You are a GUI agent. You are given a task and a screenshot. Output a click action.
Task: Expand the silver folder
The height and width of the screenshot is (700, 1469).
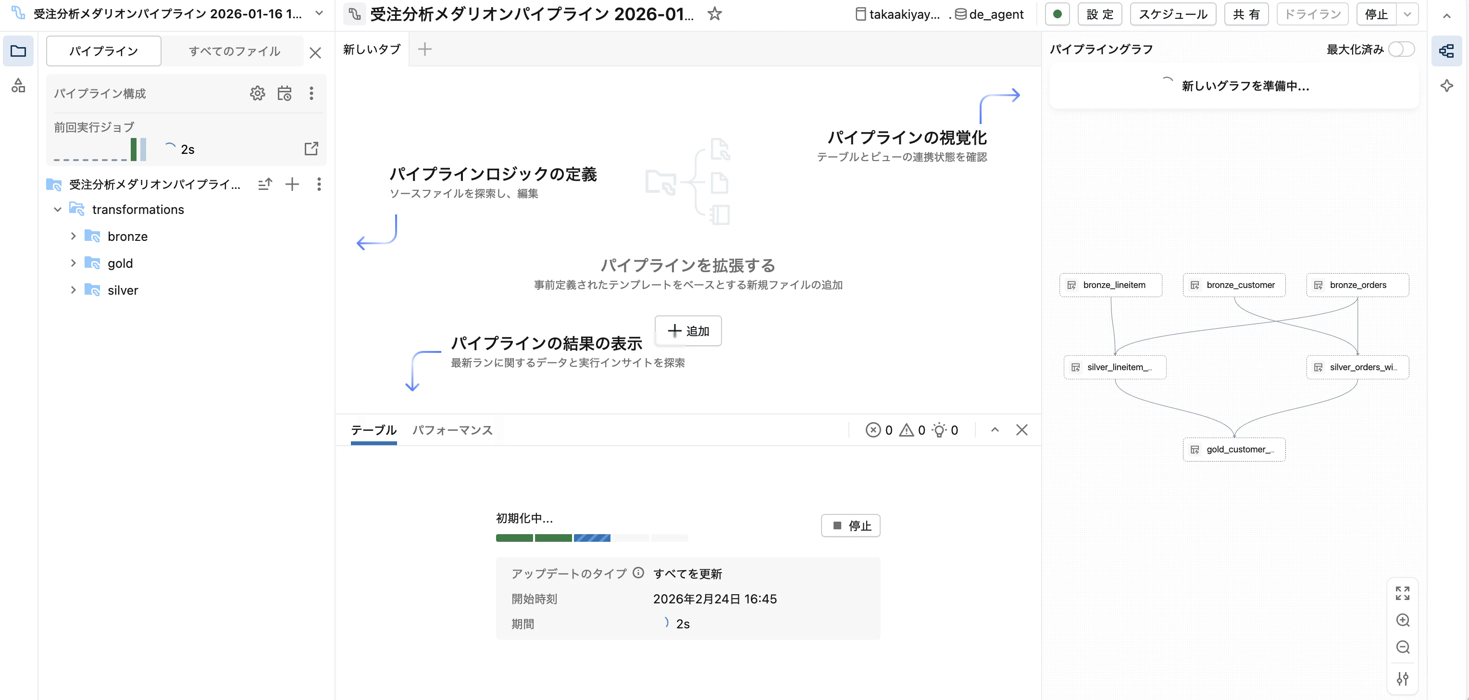click(x=73, y=290)
